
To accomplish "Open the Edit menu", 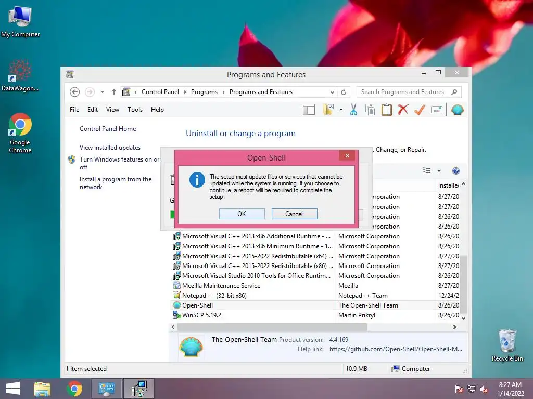I will pyautogui.click(x=93, y=110).
